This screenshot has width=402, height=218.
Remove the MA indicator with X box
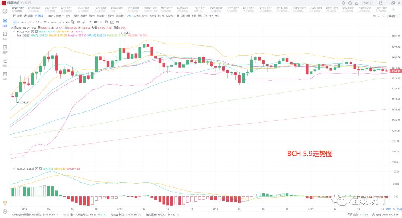28,35
